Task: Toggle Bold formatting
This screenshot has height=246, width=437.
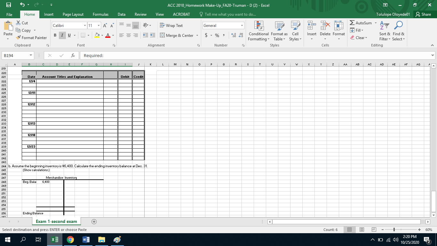Action: (55, 36)
